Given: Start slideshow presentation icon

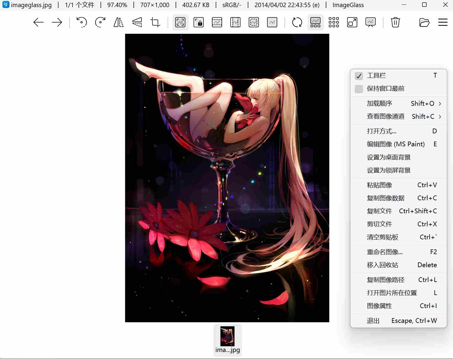Looking at the screenshot, I should (371, 22).
